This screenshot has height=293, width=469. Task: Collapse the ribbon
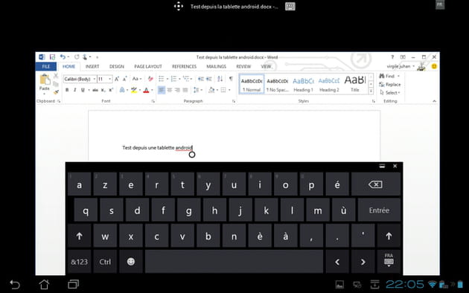pos(434,101)
